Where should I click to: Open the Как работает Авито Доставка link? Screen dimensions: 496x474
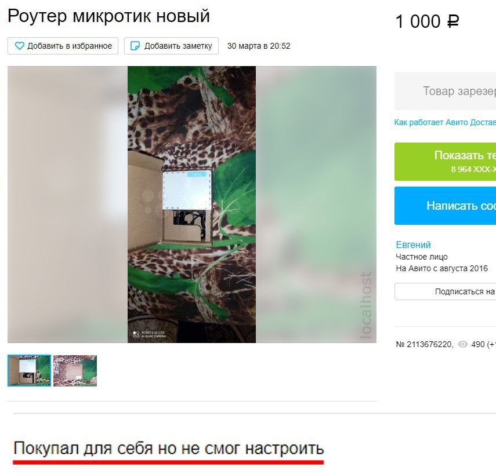(x=445, y=122)
